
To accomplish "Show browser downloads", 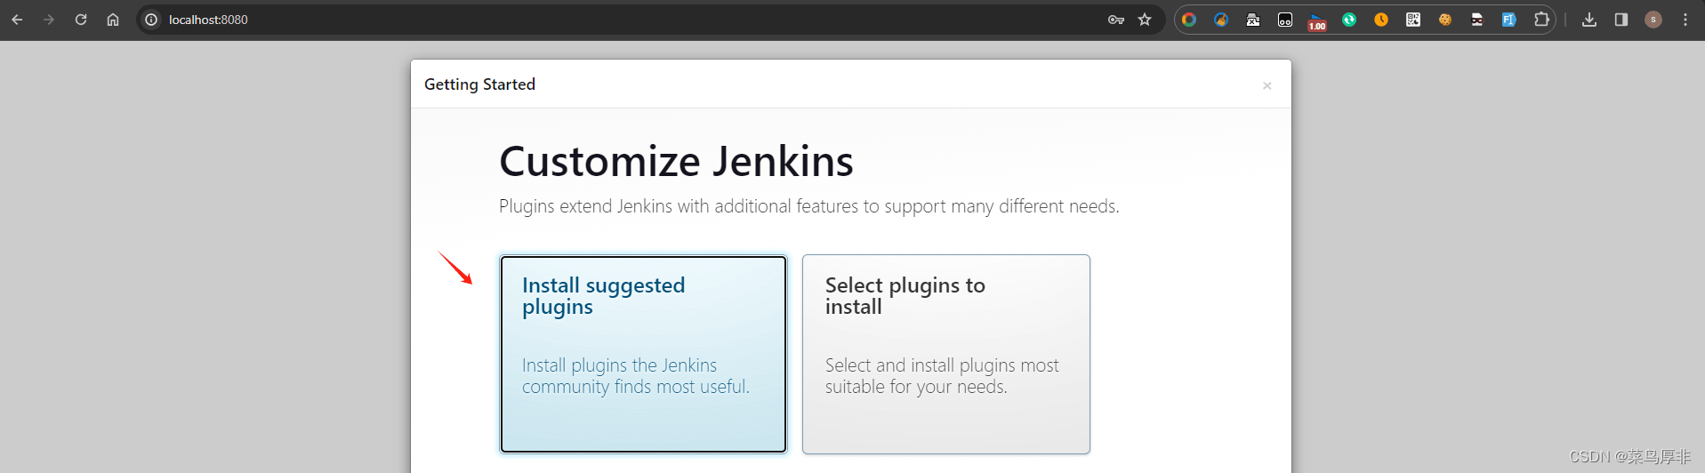I will click(1589, 20).
